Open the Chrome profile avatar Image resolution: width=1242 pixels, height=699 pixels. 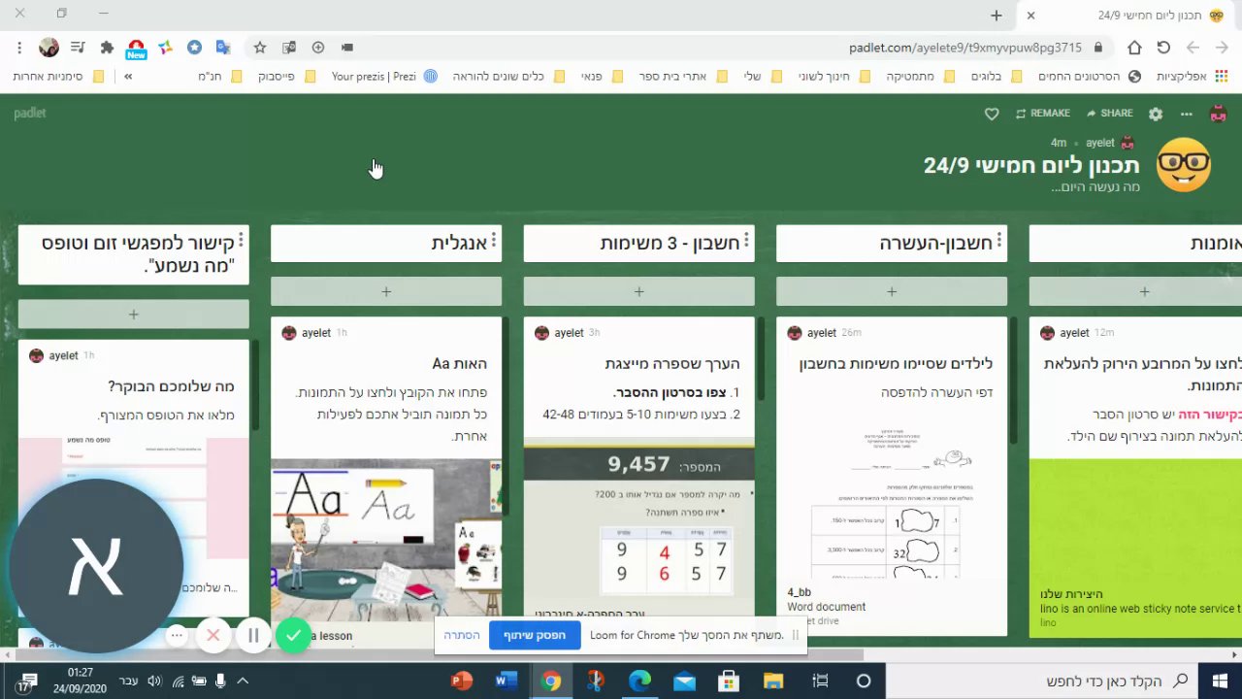[x=49, y=47]
